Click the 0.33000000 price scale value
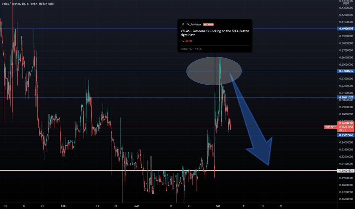 tap(346, 79)
